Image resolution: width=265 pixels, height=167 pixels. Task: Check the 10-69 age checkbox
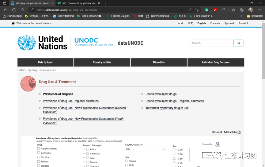click(x=174, y=158)
